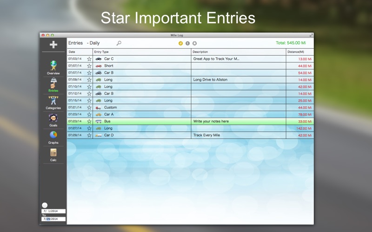372x232 pixels.
Task: Star the 07/03/14 Car C entry
Action: coord(89,59)
